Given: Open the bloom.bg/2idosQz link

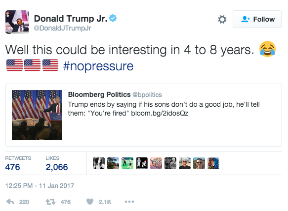Looking at the screenshot, I should (x=160, y=113).
